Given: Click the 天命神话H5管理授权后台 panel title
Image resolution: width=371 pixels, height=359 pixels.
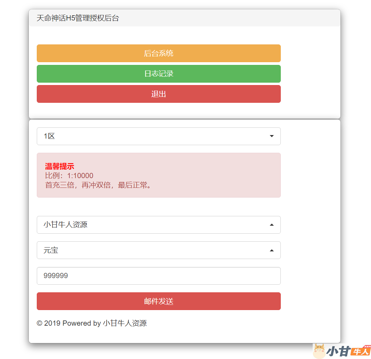Looking at the screenshot, I should (78, 18).
